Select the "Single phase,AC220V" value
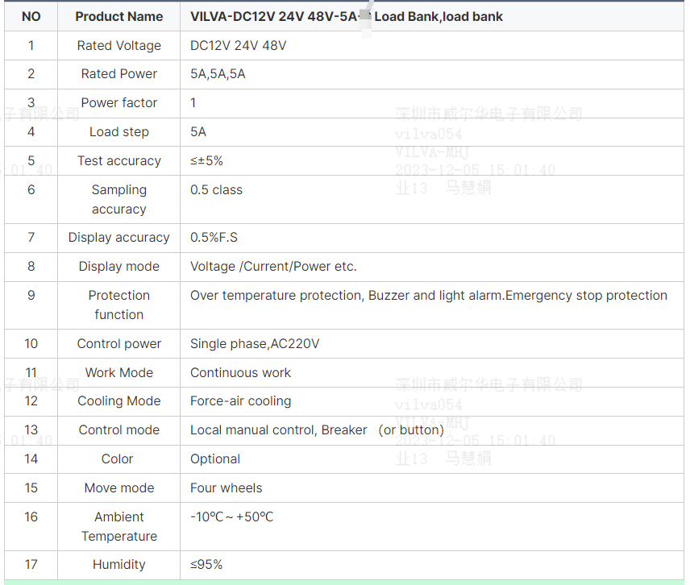 (x=255, y=344)
